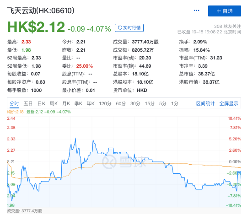
Task: Select the 季K chart tab
Action: (x=78, y=103)
